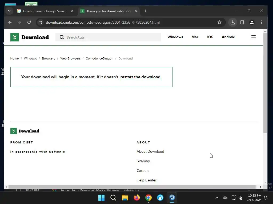Open taskbar Search

click(x=113, y=198)
